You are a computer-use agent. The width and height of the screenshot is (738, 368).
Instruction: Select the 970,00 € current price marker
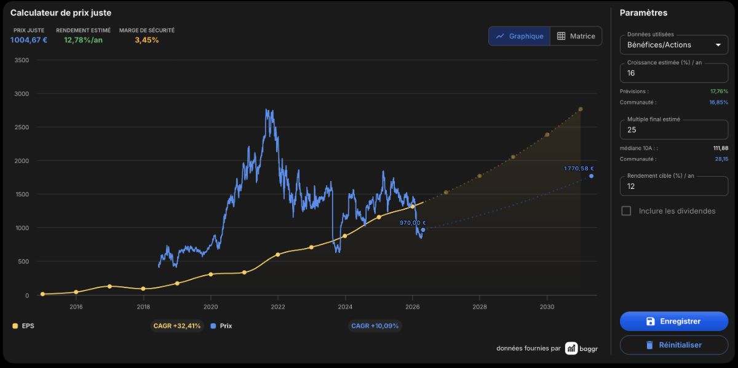pos(423,230)
